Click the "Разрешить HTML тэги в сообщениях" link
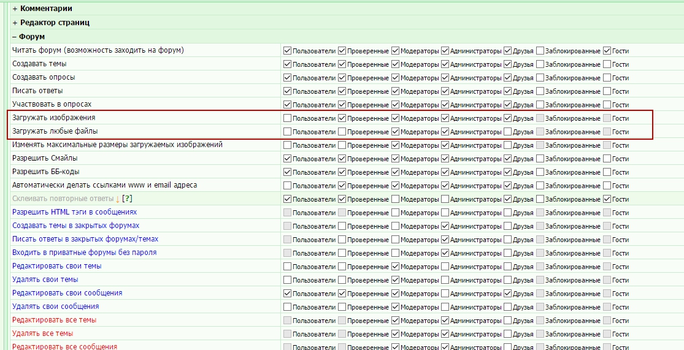 coord(74,212)
